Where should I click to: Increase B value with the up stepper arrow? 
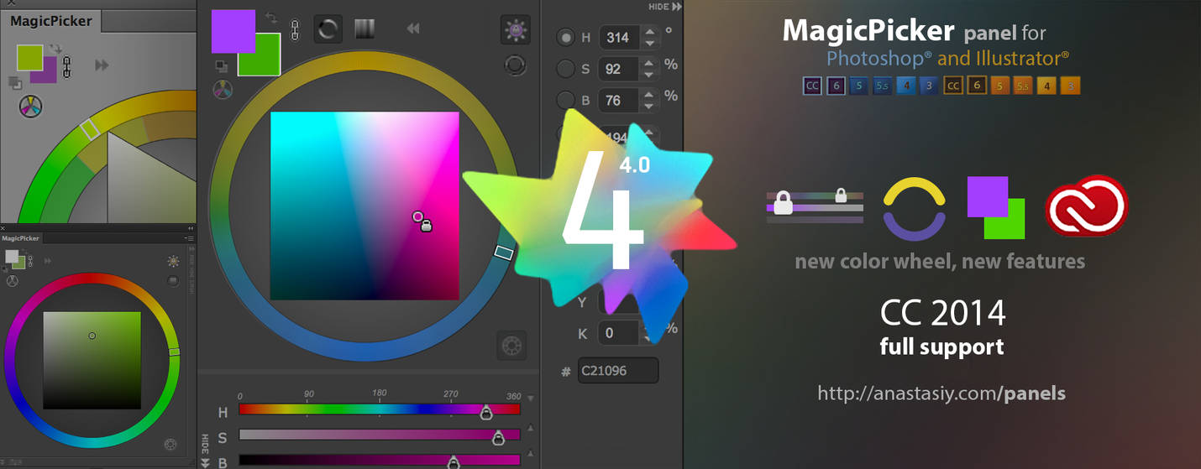pos(648,94)
